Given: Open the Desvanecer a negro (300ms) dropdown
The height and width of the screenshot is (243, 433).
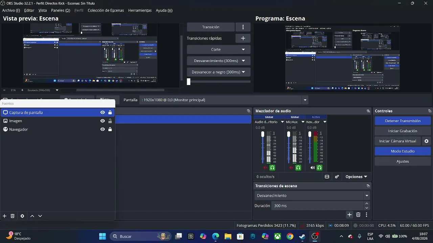Looking at the screenshot, I should [219, 72].
